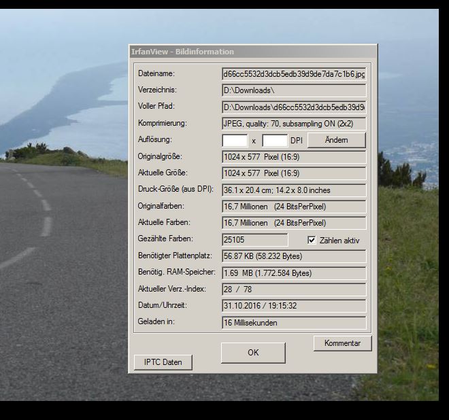Click inside the Voller Pfad field
The image size is (449, 420).
(294, 107)
